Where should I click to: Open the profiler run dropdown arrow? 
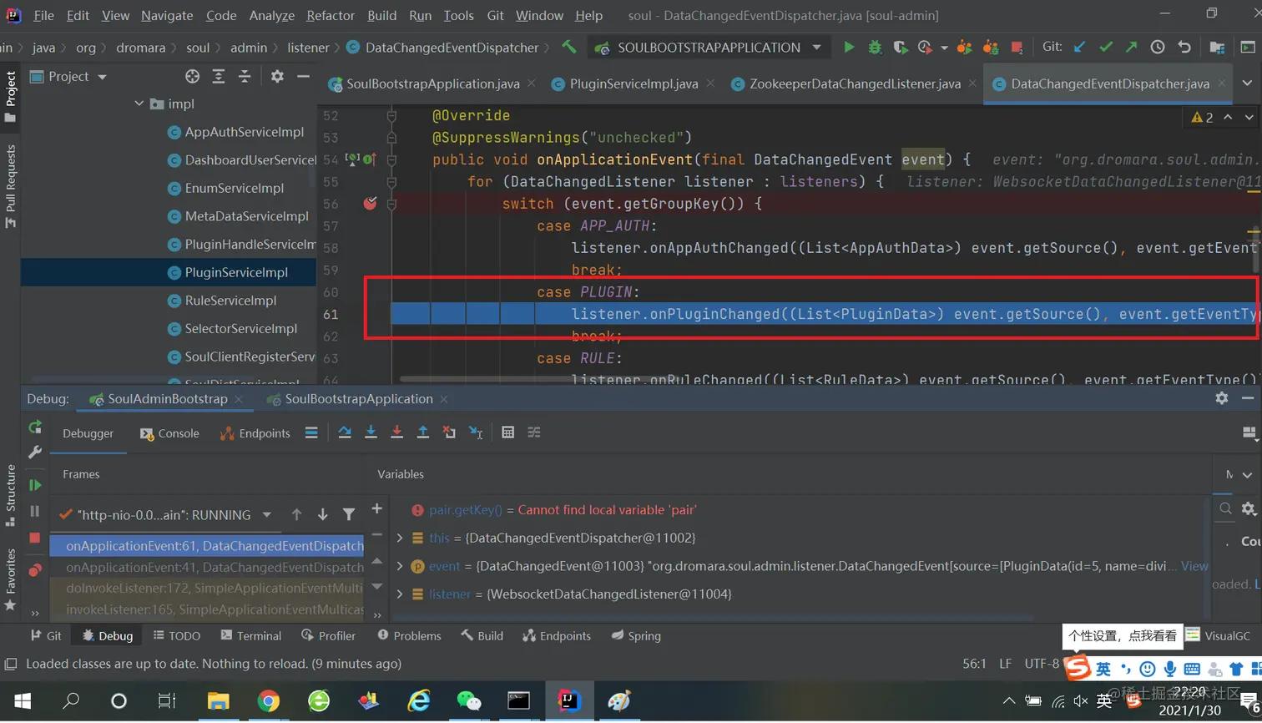[944, 48]
